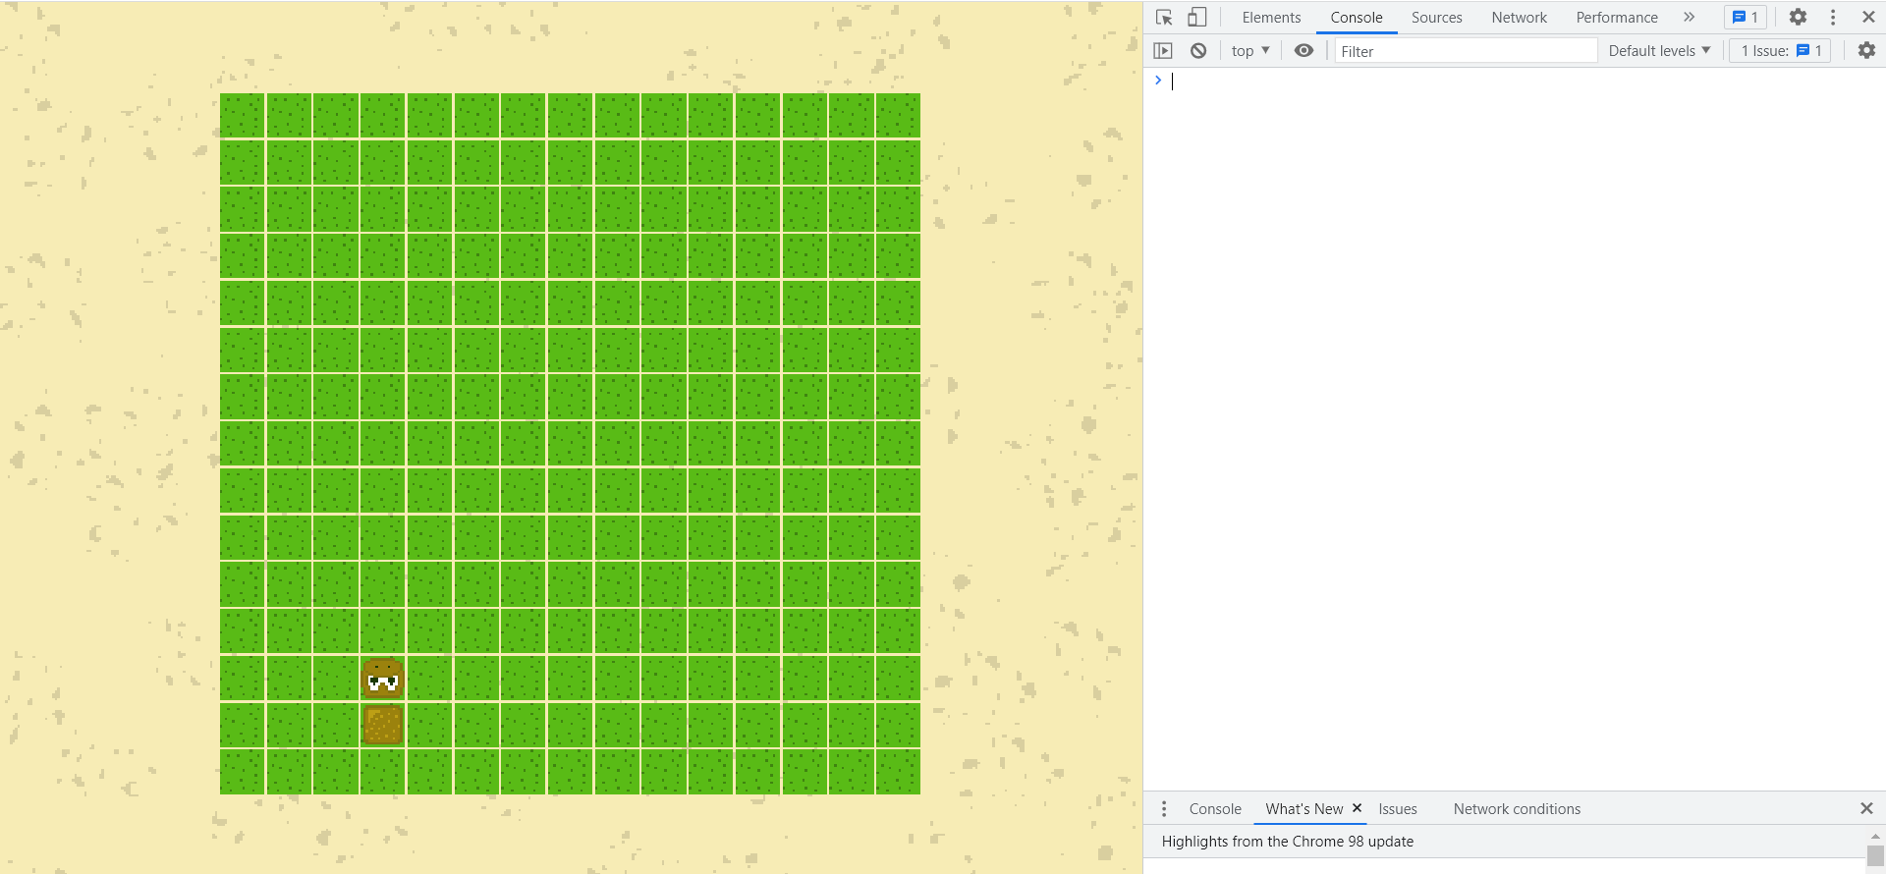Click into the console Filter field
Screen dimensions: 1886x874
[1466, 51]
